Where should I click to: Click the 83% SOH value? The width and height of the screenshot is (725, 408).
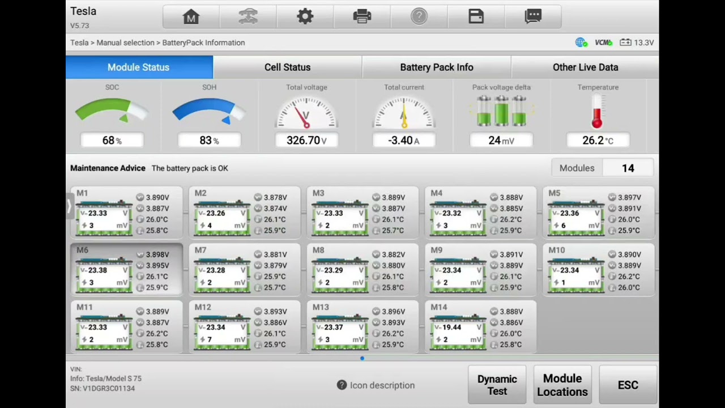coord(209,140)
